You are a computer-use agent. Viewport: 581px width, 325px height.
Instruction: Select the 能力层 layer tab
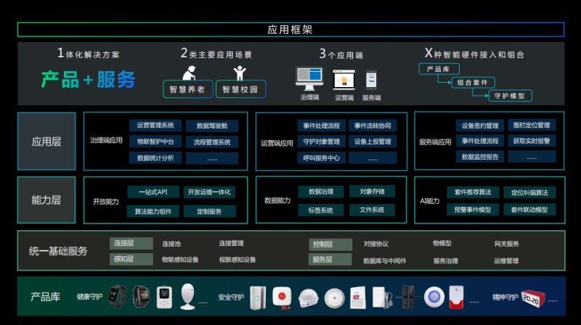pos(46,199)
